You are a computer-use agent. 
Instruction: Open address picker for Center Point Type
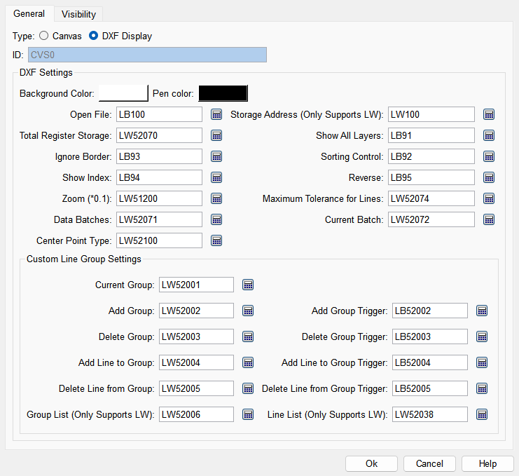[216, 240]
